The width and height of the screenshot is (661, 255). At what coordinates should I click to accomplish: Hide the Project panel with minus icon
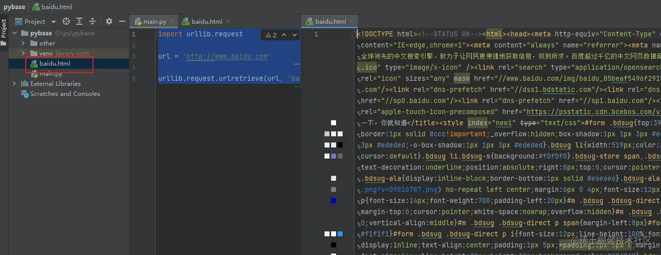[122, 21]
